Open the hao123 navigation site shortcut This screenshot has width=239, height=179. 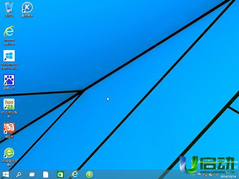9,104
